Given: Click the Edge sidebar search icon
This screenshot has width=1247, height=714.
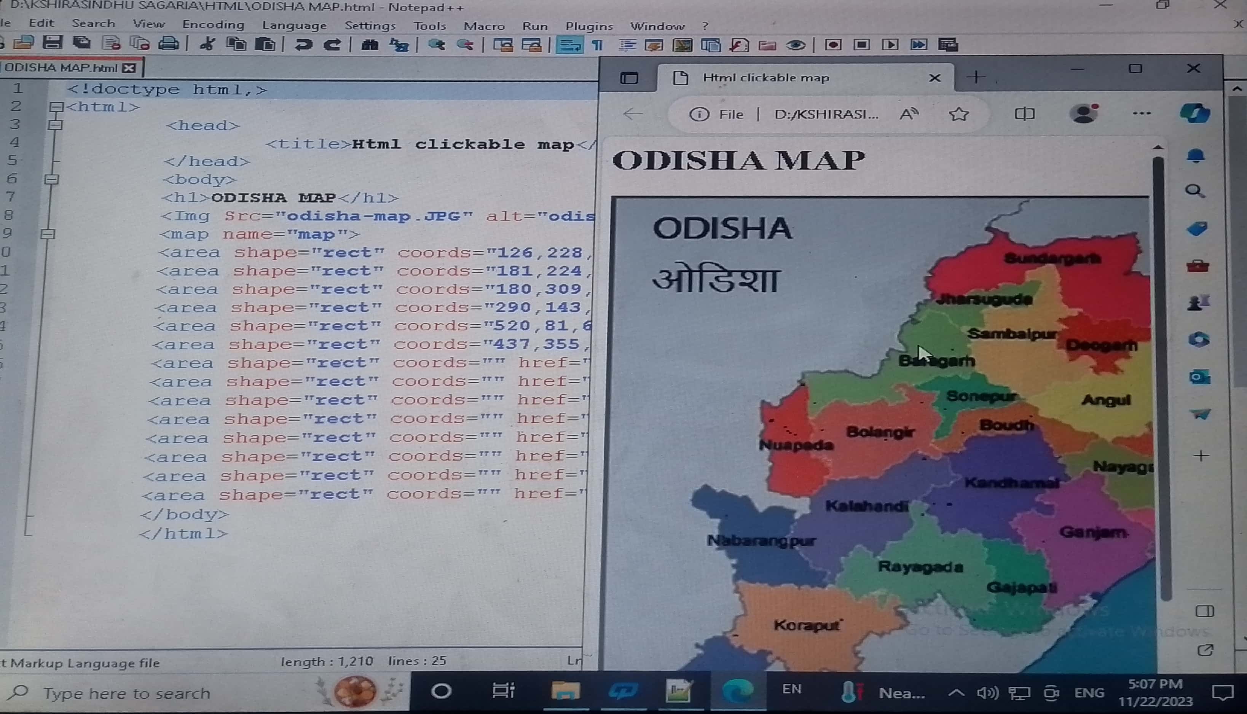Looking at the screenshot, I should pyautogui.click(x=1194, y=191).
